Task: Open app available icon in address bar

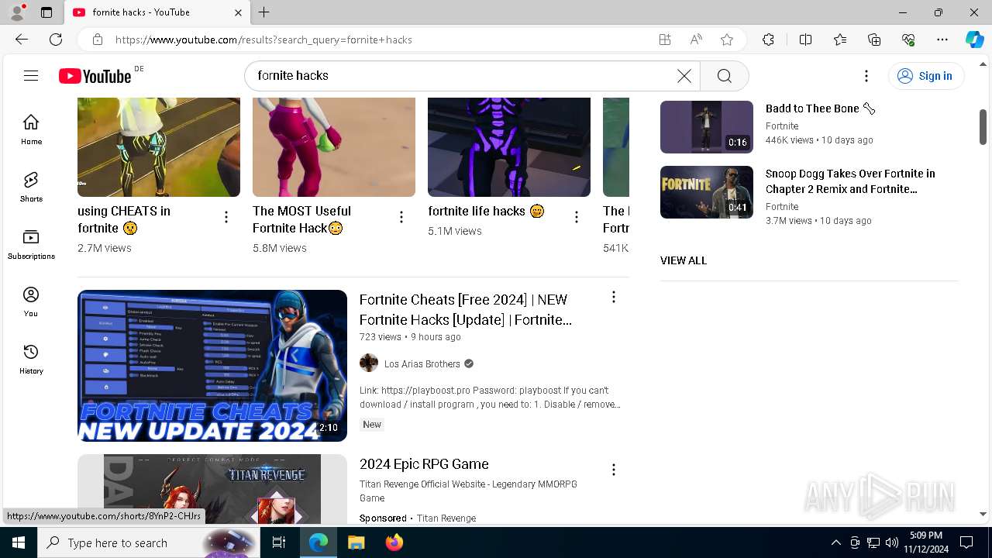Action: (x=664, y=40)
